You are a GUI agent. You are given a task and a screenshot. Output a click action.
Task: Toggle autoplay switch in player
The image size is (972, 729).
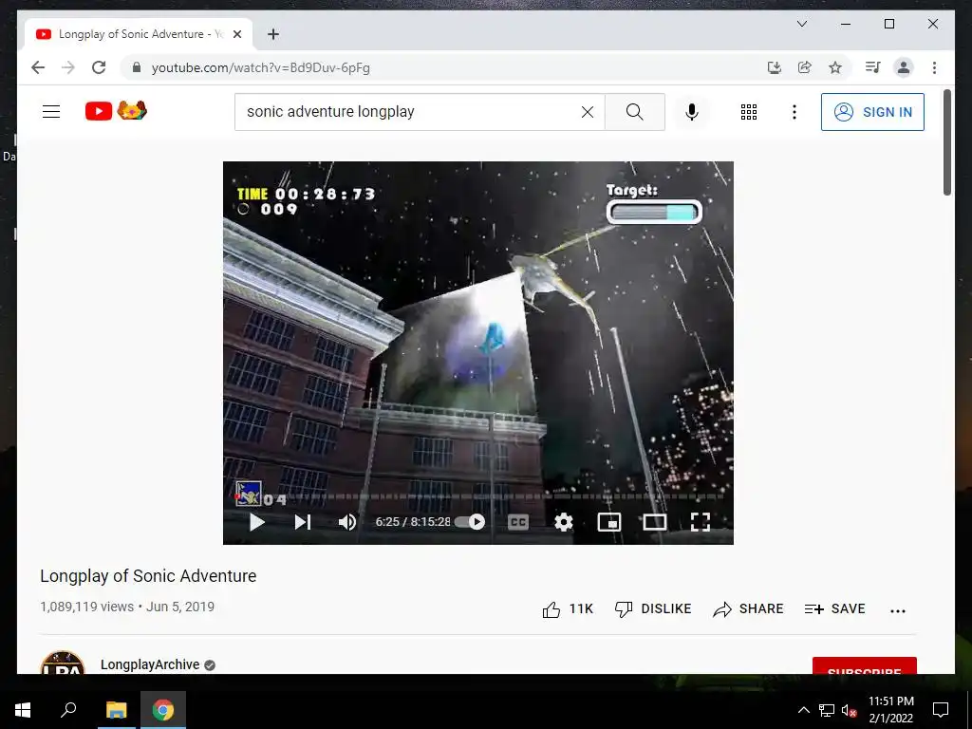click(470, 522)
